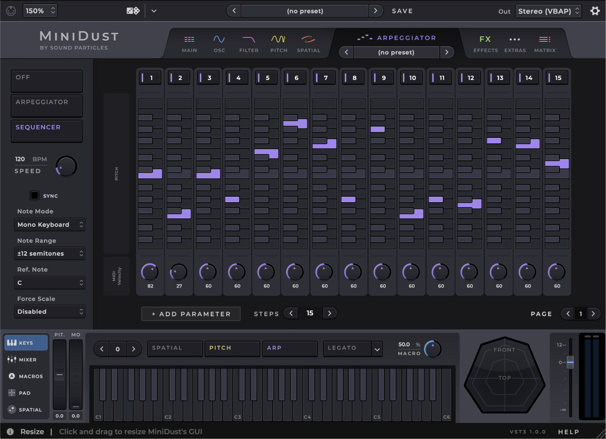Open the OSC waveform section

pyautogui.click(x=219, y=44)
